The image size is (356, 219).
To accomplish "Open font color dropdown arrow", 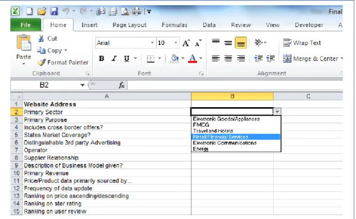I will [x=201, y=58].
